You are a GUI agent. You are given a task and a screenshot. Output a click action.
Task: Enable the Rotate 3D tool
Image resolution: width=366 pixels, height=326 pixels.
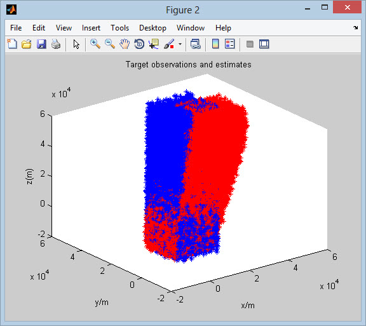pos(139,44)
